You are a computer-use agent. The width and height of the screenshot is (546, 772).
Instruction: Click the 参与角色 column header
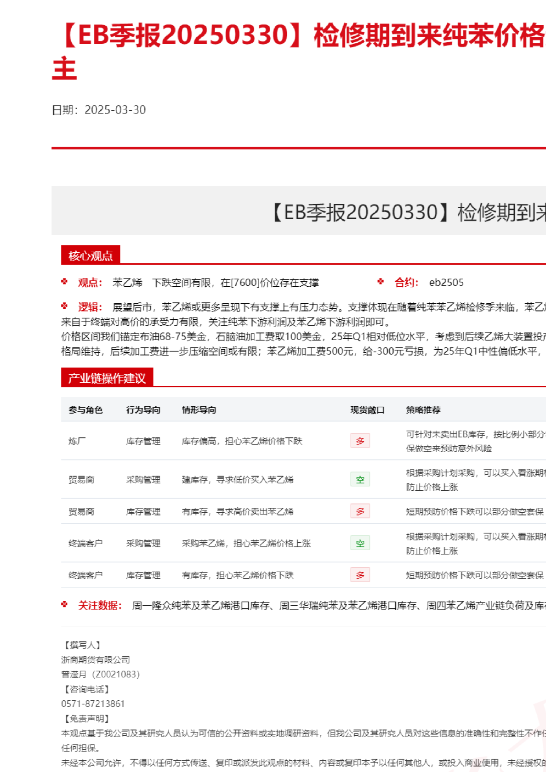click(x=85, y=410)
